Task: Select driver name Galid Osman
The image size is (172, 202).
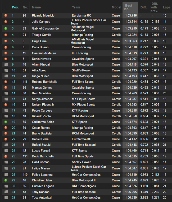Action: click(40, 162)
